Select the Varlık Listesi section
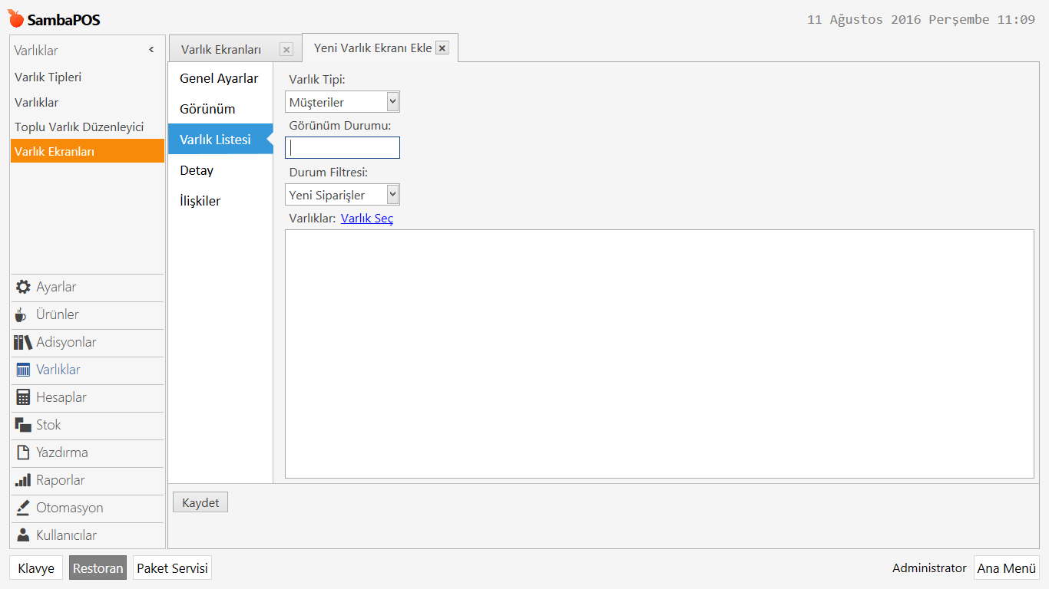 pos(220,140)
